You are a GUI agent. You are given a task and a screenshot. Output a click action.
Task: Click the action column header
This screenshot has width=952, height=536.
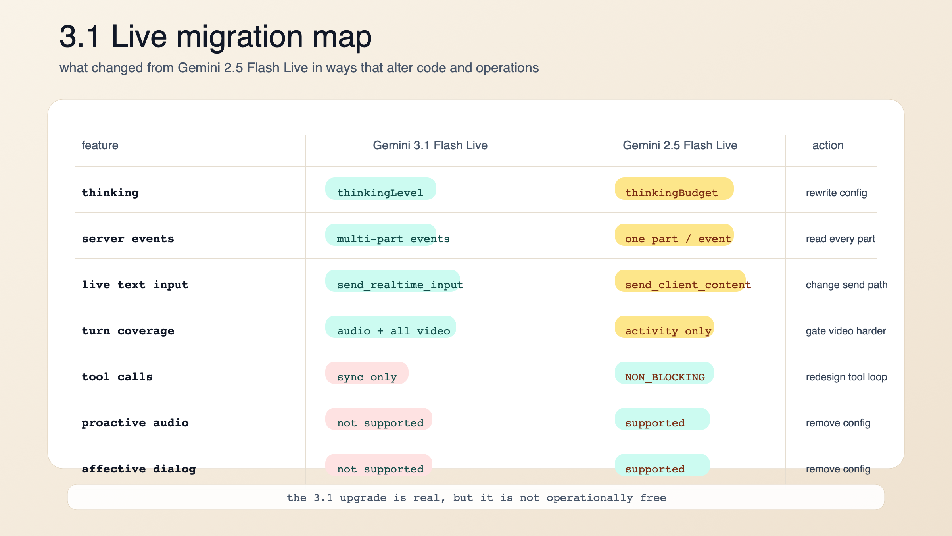827,145
